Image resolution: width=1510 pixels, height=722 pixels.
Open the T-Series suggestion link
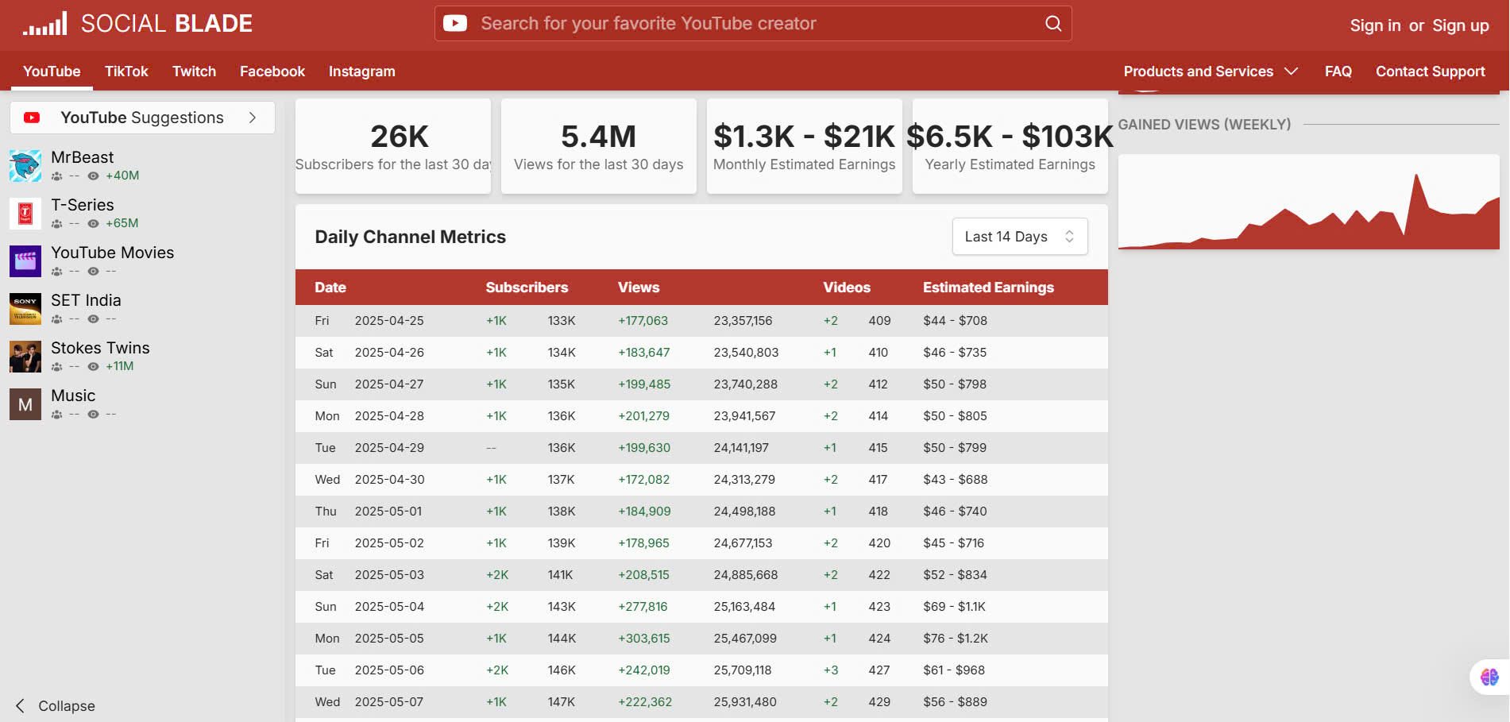pos(83,205)
